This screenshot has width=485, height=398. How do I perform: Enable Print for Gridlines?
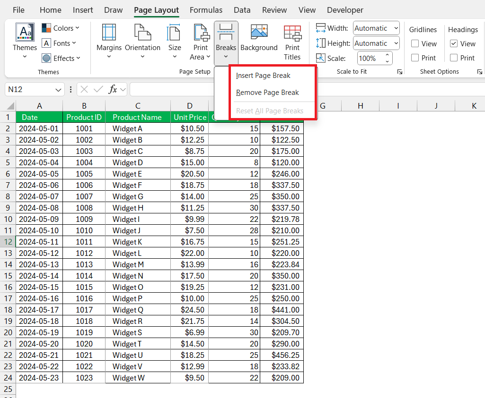tap(416, 58)
